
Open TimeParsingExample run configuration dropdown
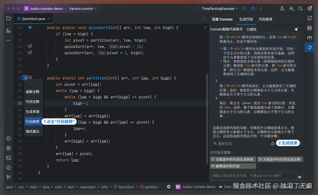pos(217,8)
